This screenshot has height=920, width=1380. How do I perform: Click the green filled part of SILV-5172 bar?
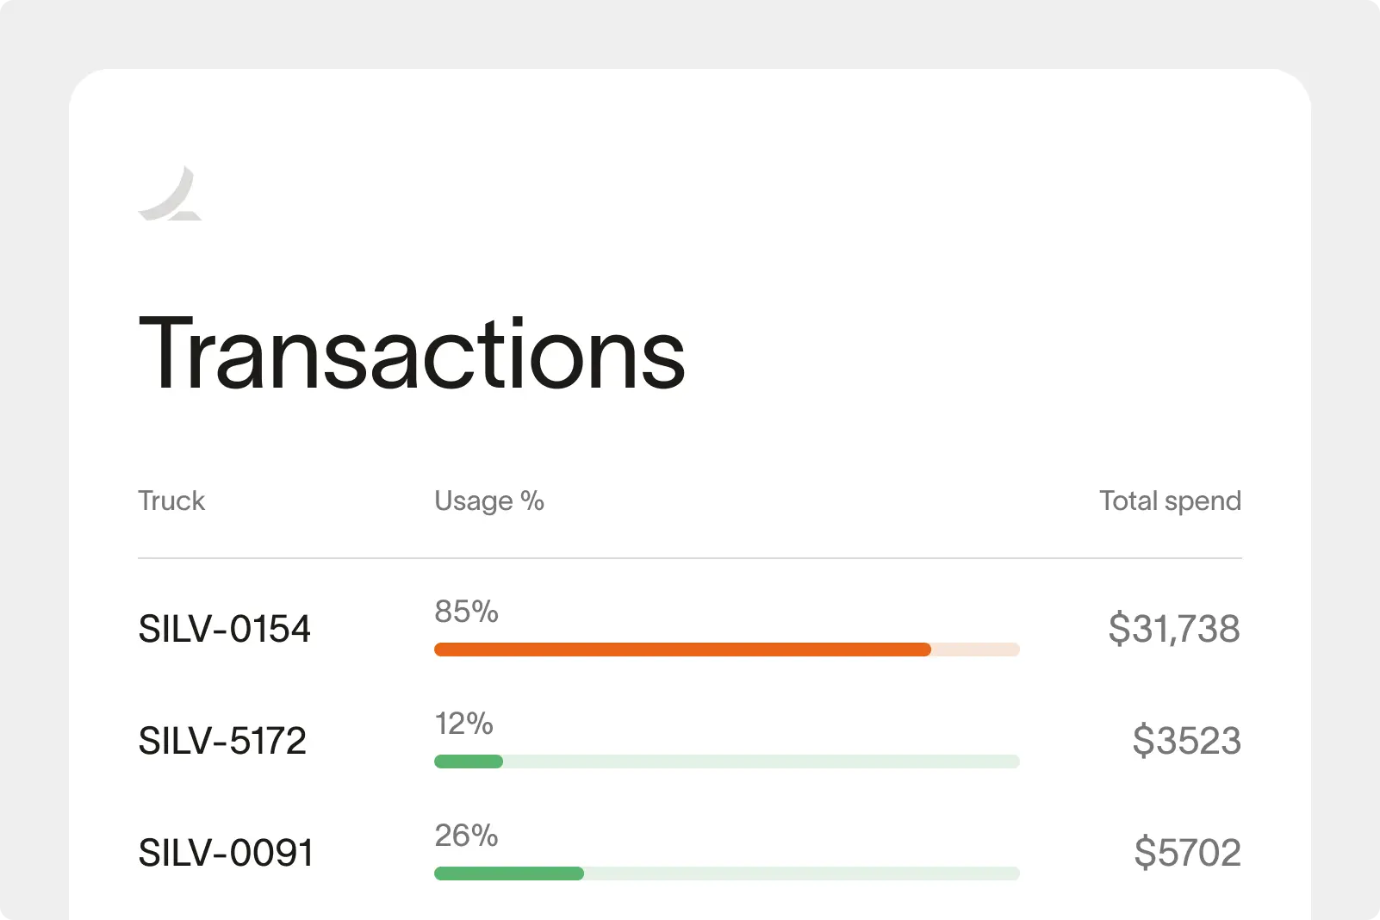pos(469,761)
